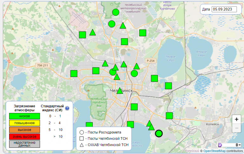Click the purple bar-chart counter icon
This screenshot has width=244, height=154.
[x=220, y=145]
